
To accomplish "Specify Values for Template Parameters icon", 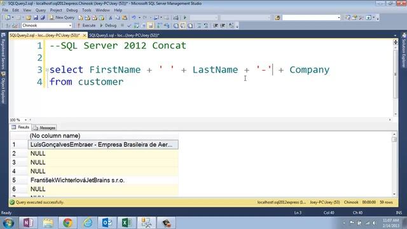I will 231,25.
